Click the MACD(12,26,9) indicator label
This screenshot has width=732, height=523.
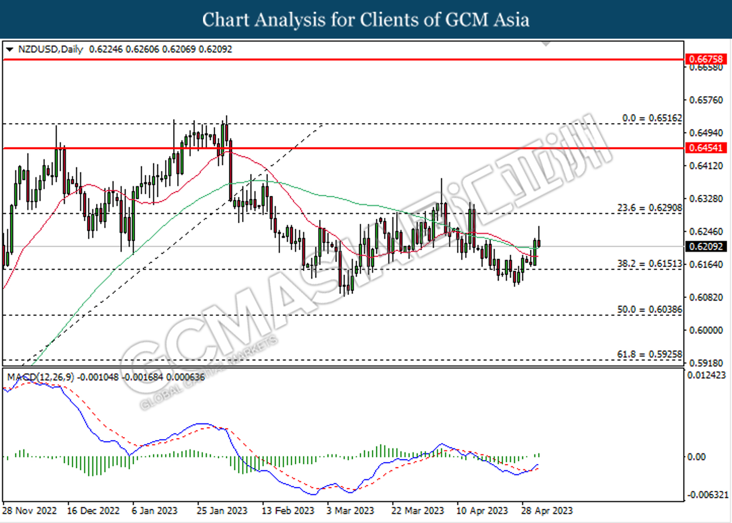point(41,377)
